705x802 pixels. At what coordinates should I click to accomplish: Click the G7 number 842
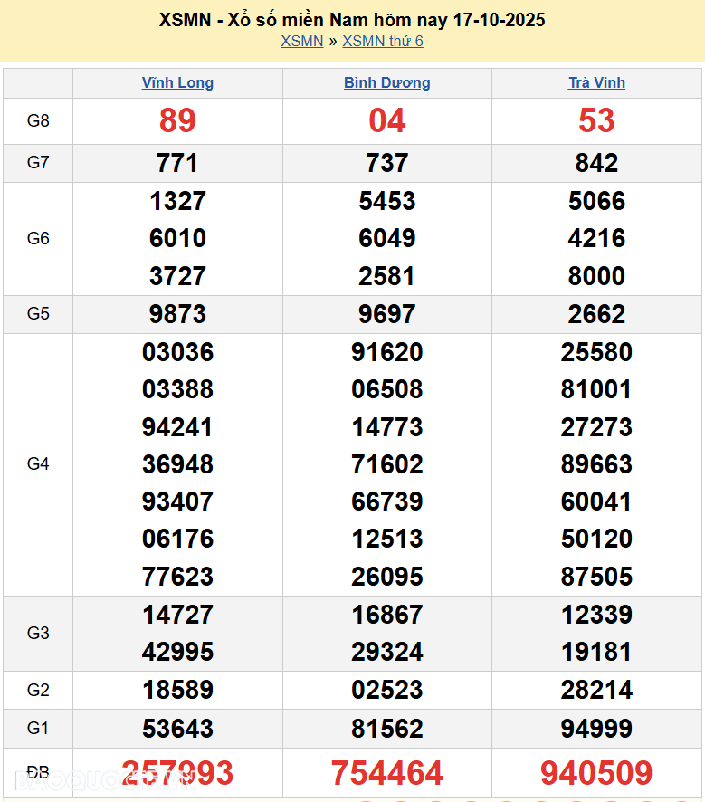coord(596,163)
